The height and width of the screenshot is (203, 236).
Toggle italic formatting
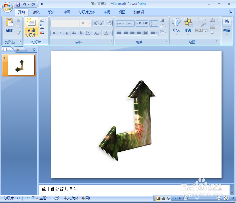60,33
